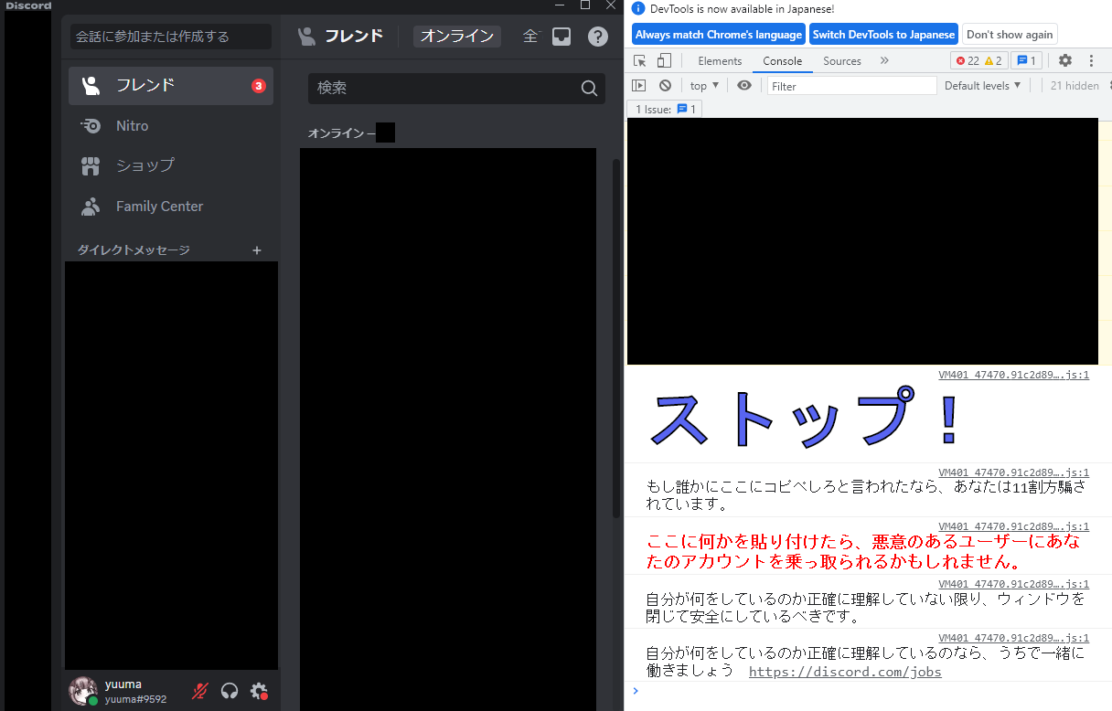Open フレンド in the sidebar

(171, 86)
